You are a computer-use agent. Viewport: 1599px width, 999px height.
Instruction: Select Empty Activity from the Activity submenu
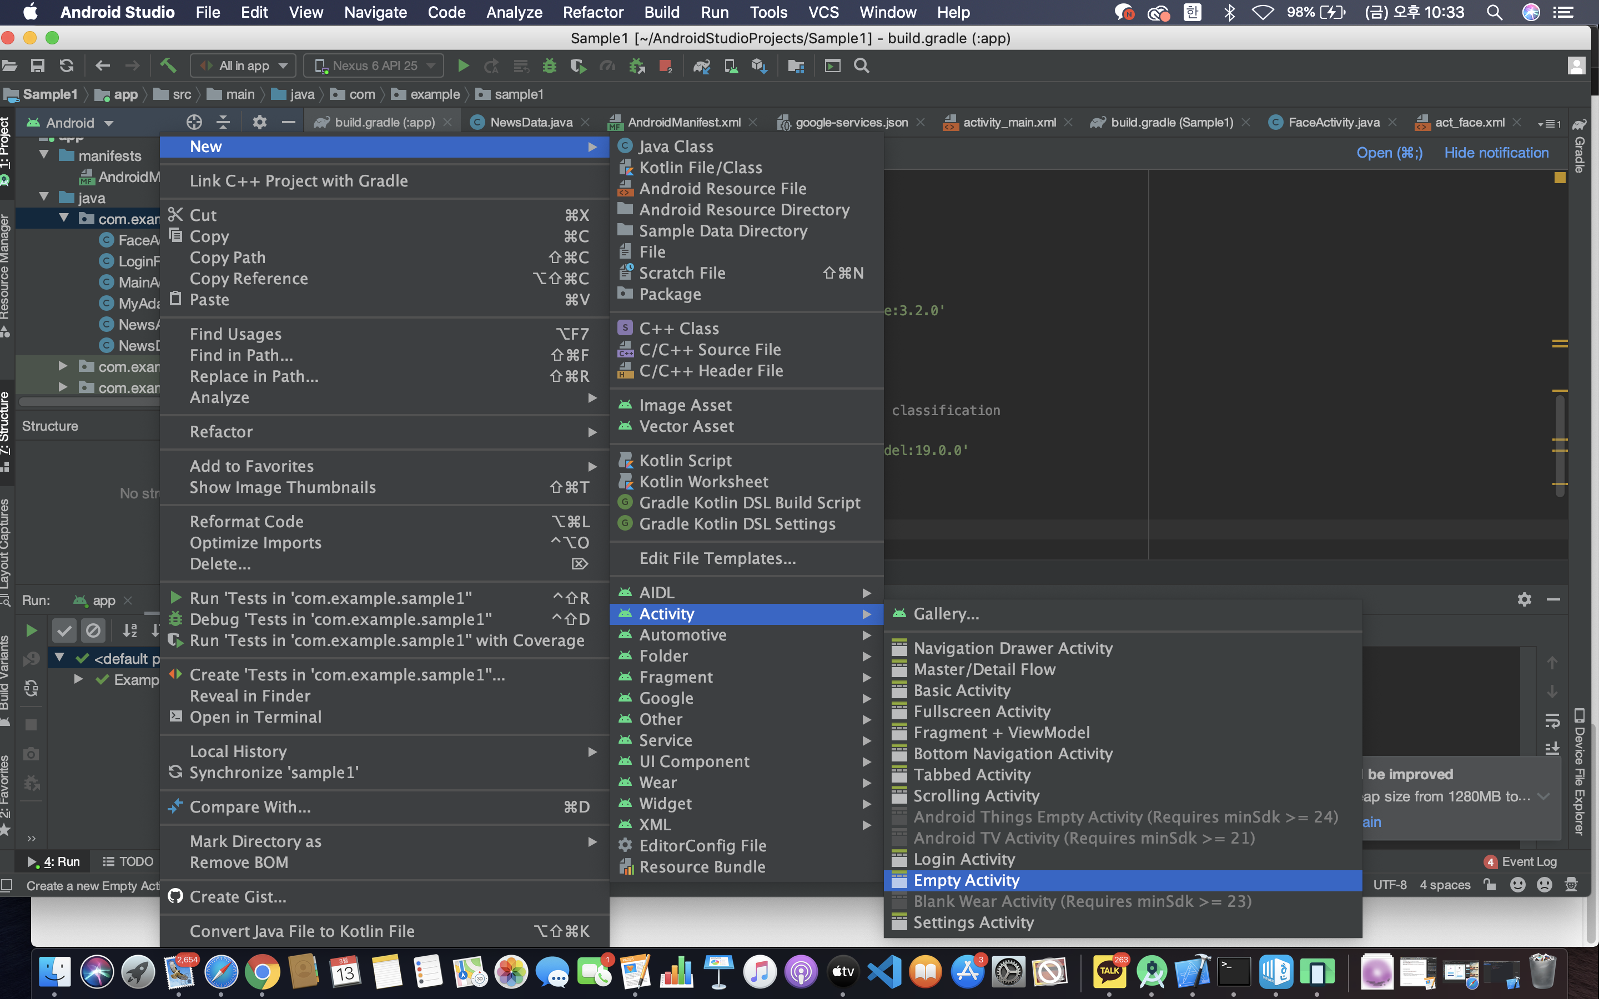coord(966,880)
